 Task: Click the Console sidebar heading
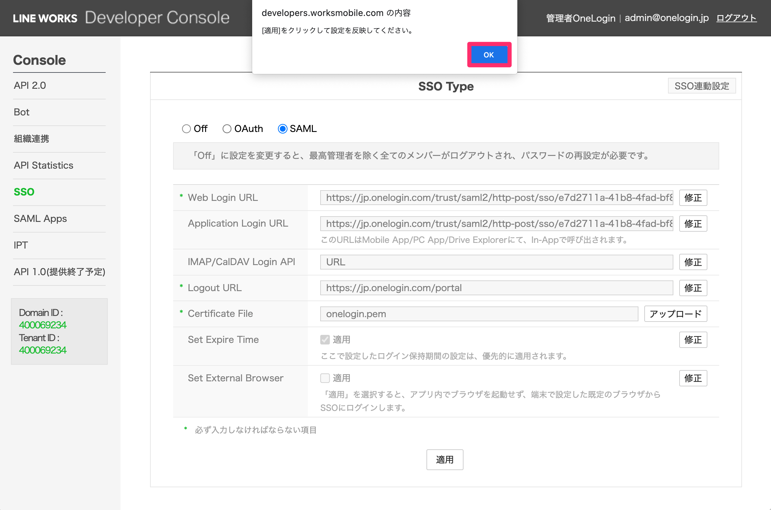point(39,60)
